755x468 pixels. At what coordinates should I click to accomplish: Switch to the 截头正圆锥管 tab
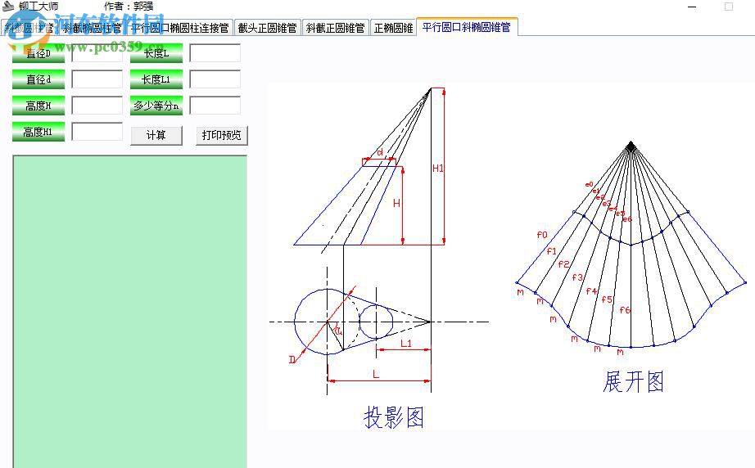(267, 28)
